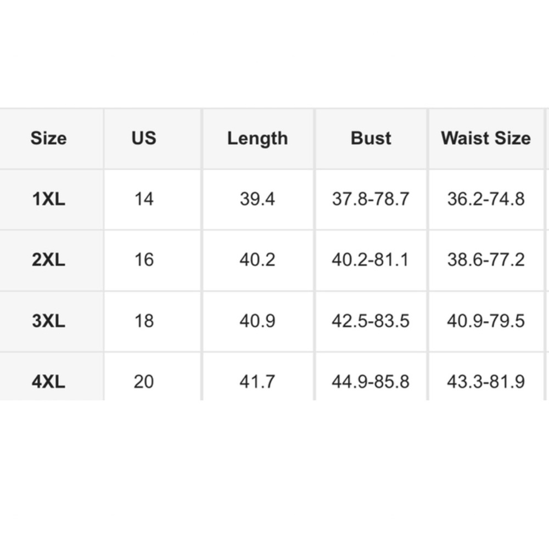Select waist value 43.3-81.9
This screenshot has width=549, height=549.
(x=486, y=382)
